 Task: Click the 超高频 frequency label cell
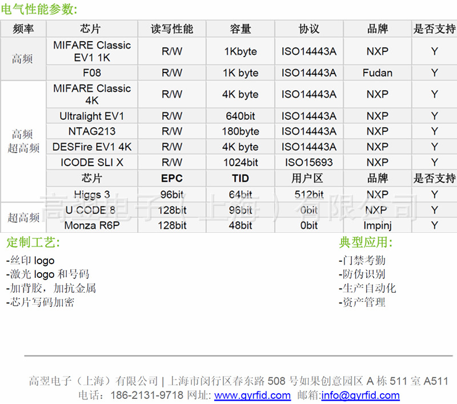pyautogui.click(x=23, y=218)
